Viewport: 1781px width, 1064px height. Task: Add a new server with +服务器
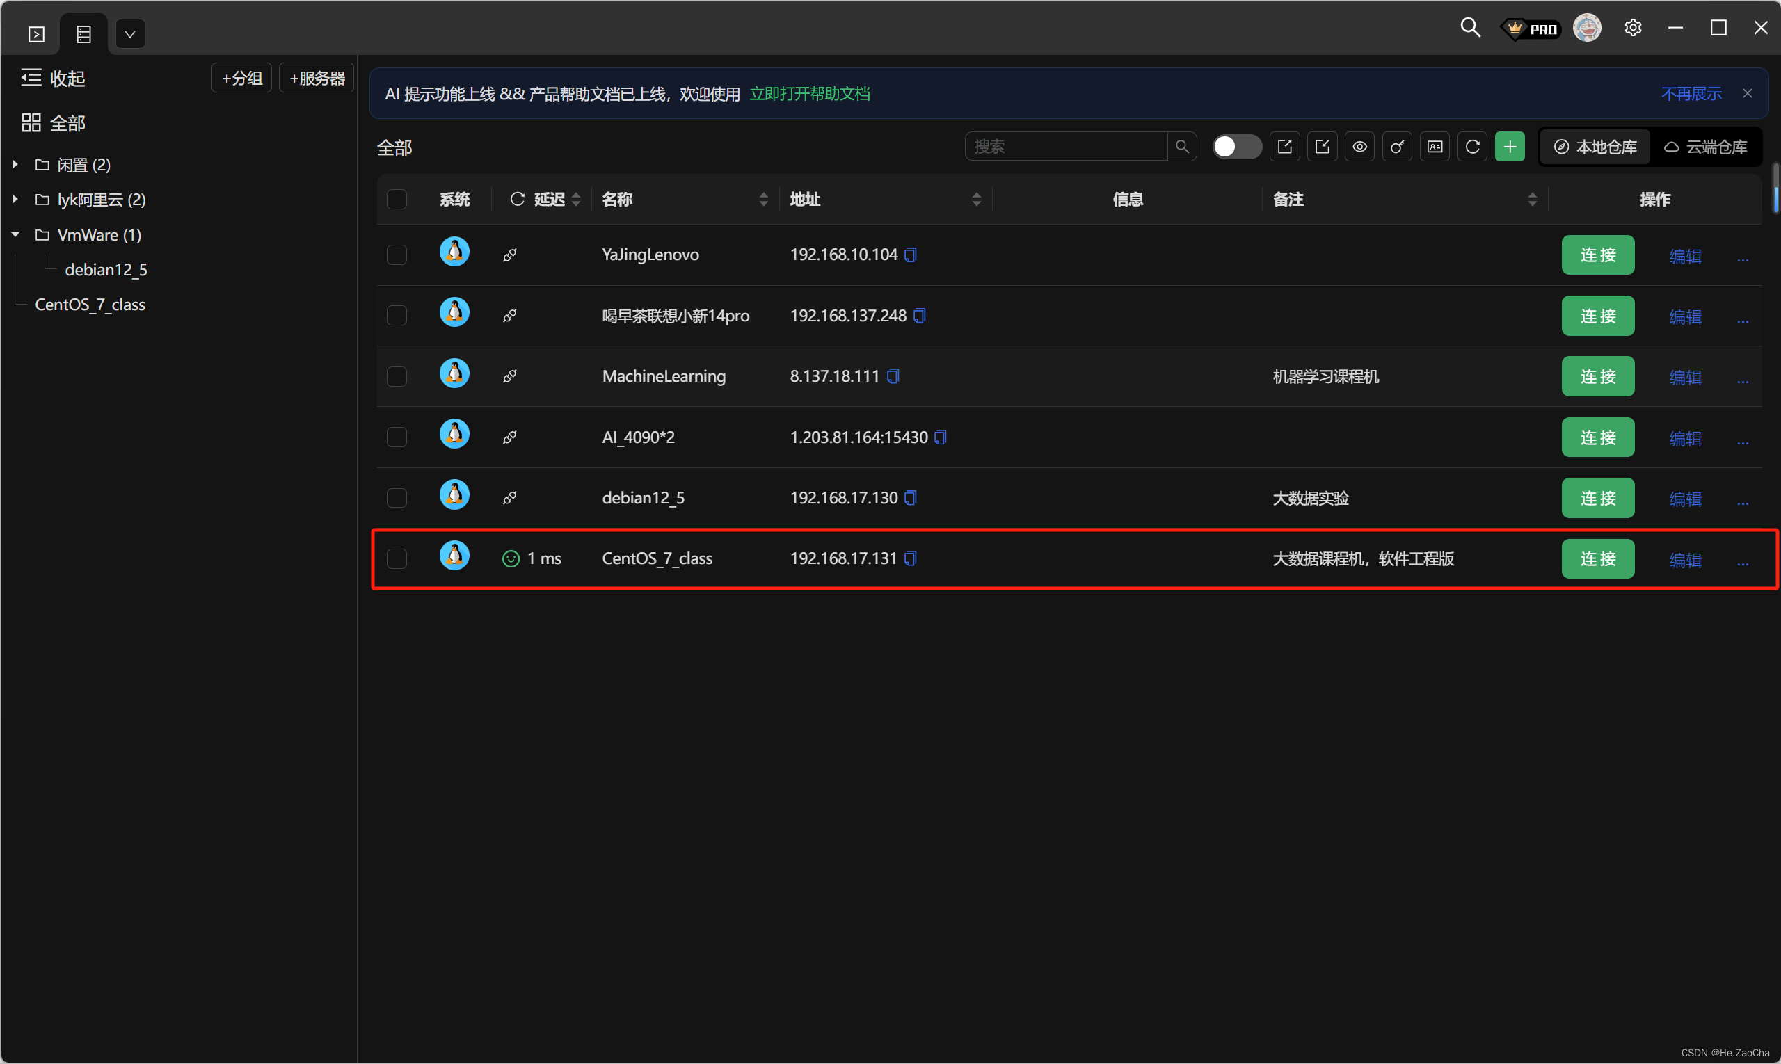click(317, 78)
